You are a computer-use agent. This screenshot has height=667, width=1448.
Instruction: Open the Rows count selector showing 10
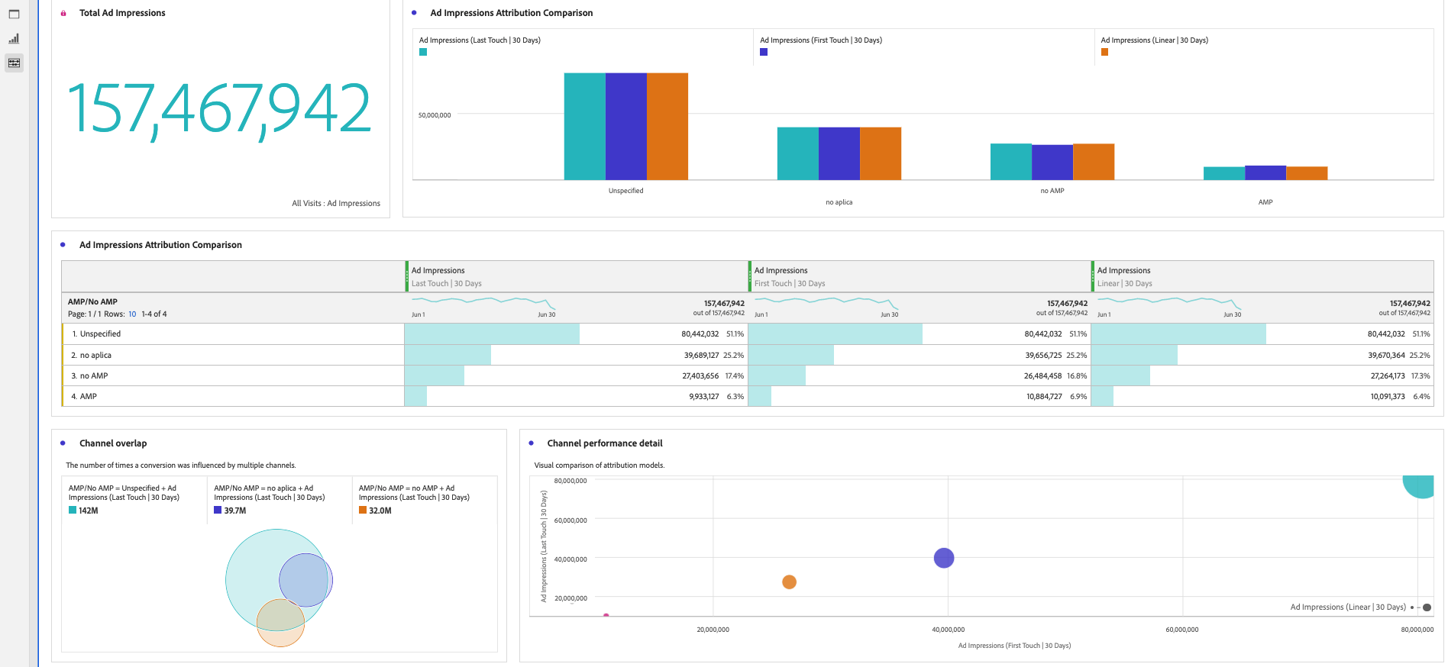pyautogui.click(x=132, y=314)
